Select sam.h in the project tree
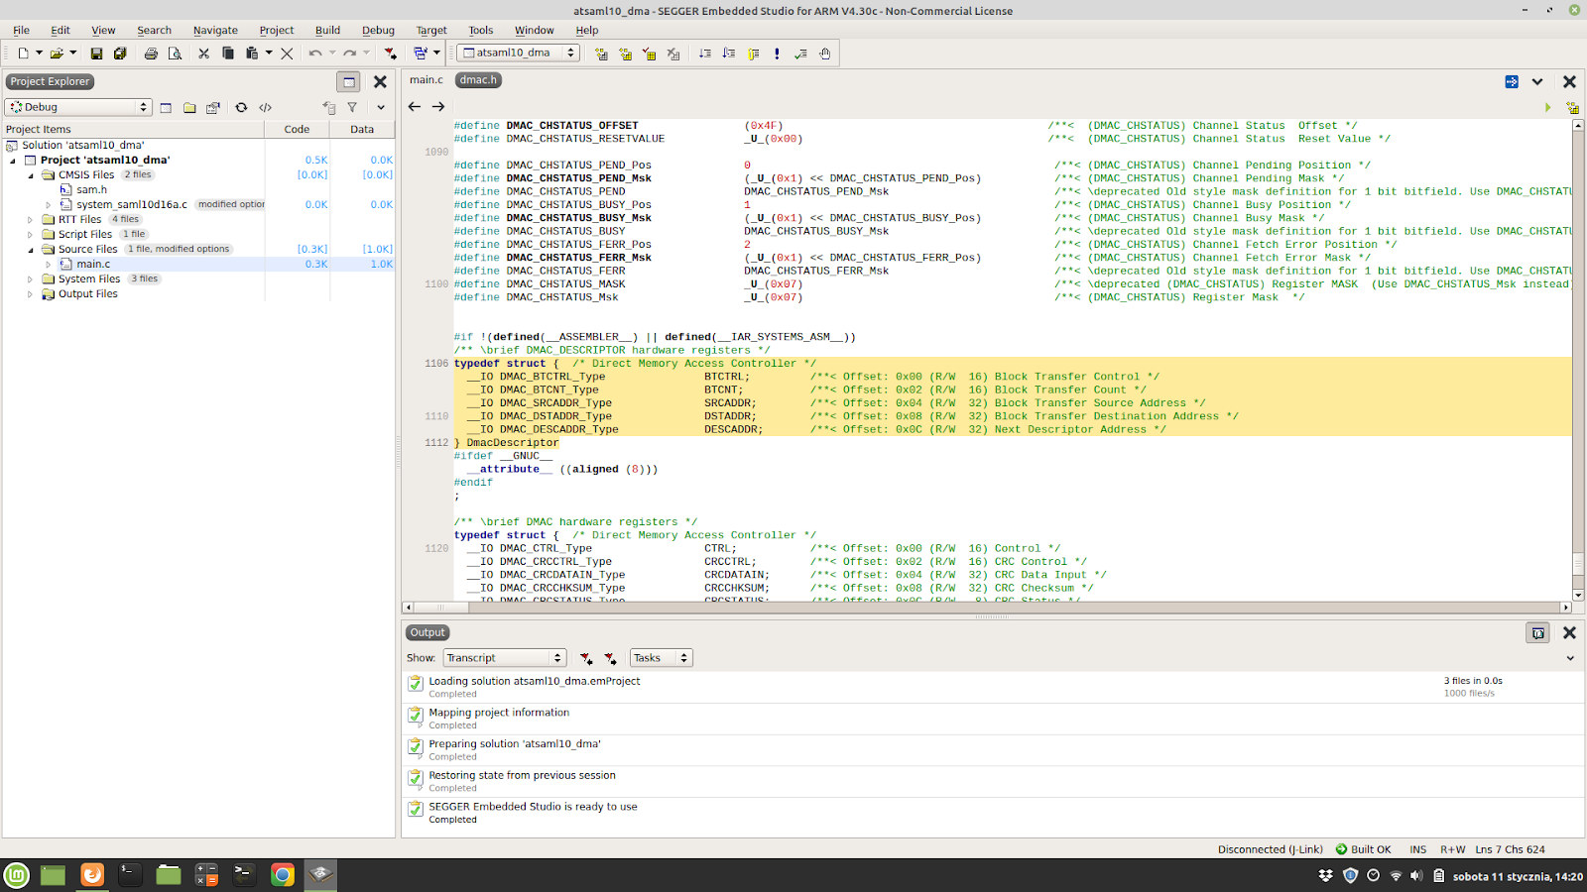 (x=91, y=189)
